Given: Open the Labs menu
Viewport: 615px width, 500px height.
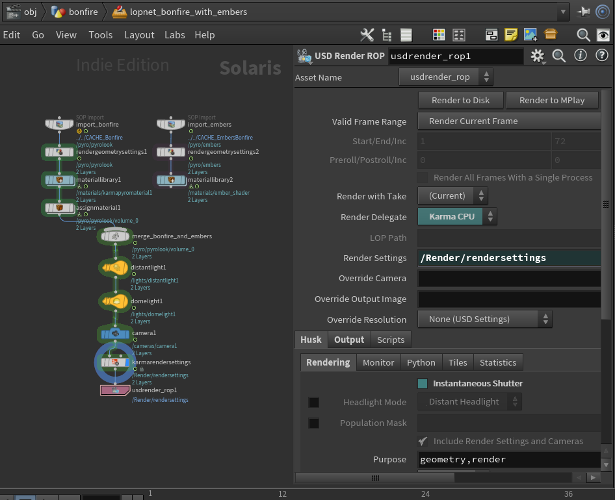Looking at the screenshot, I should (174, 35).
